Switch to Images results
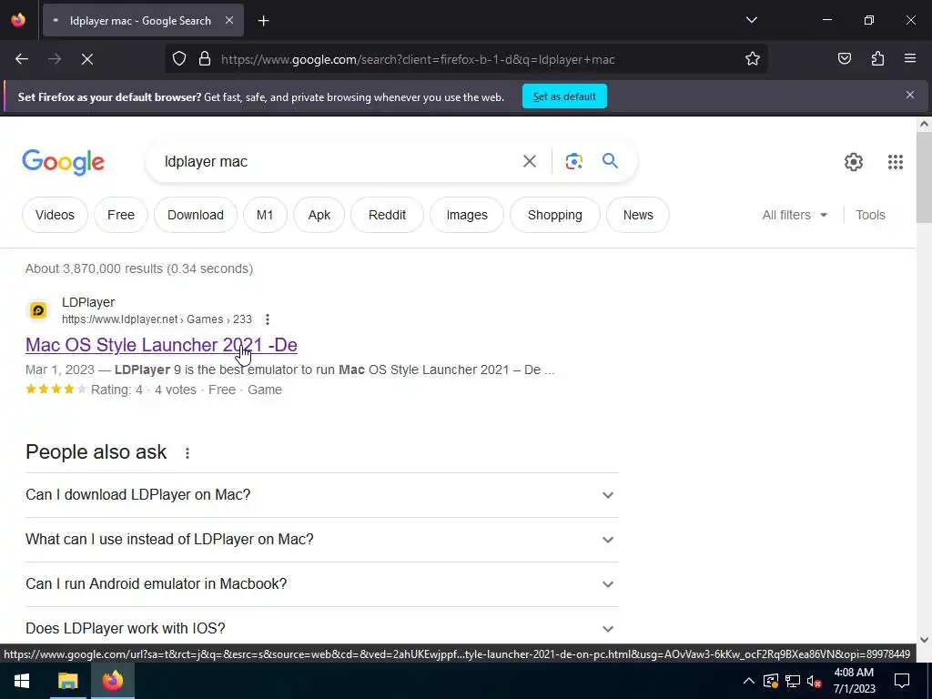The width and height of the screenshot is (932, 699). coord(467,215)
